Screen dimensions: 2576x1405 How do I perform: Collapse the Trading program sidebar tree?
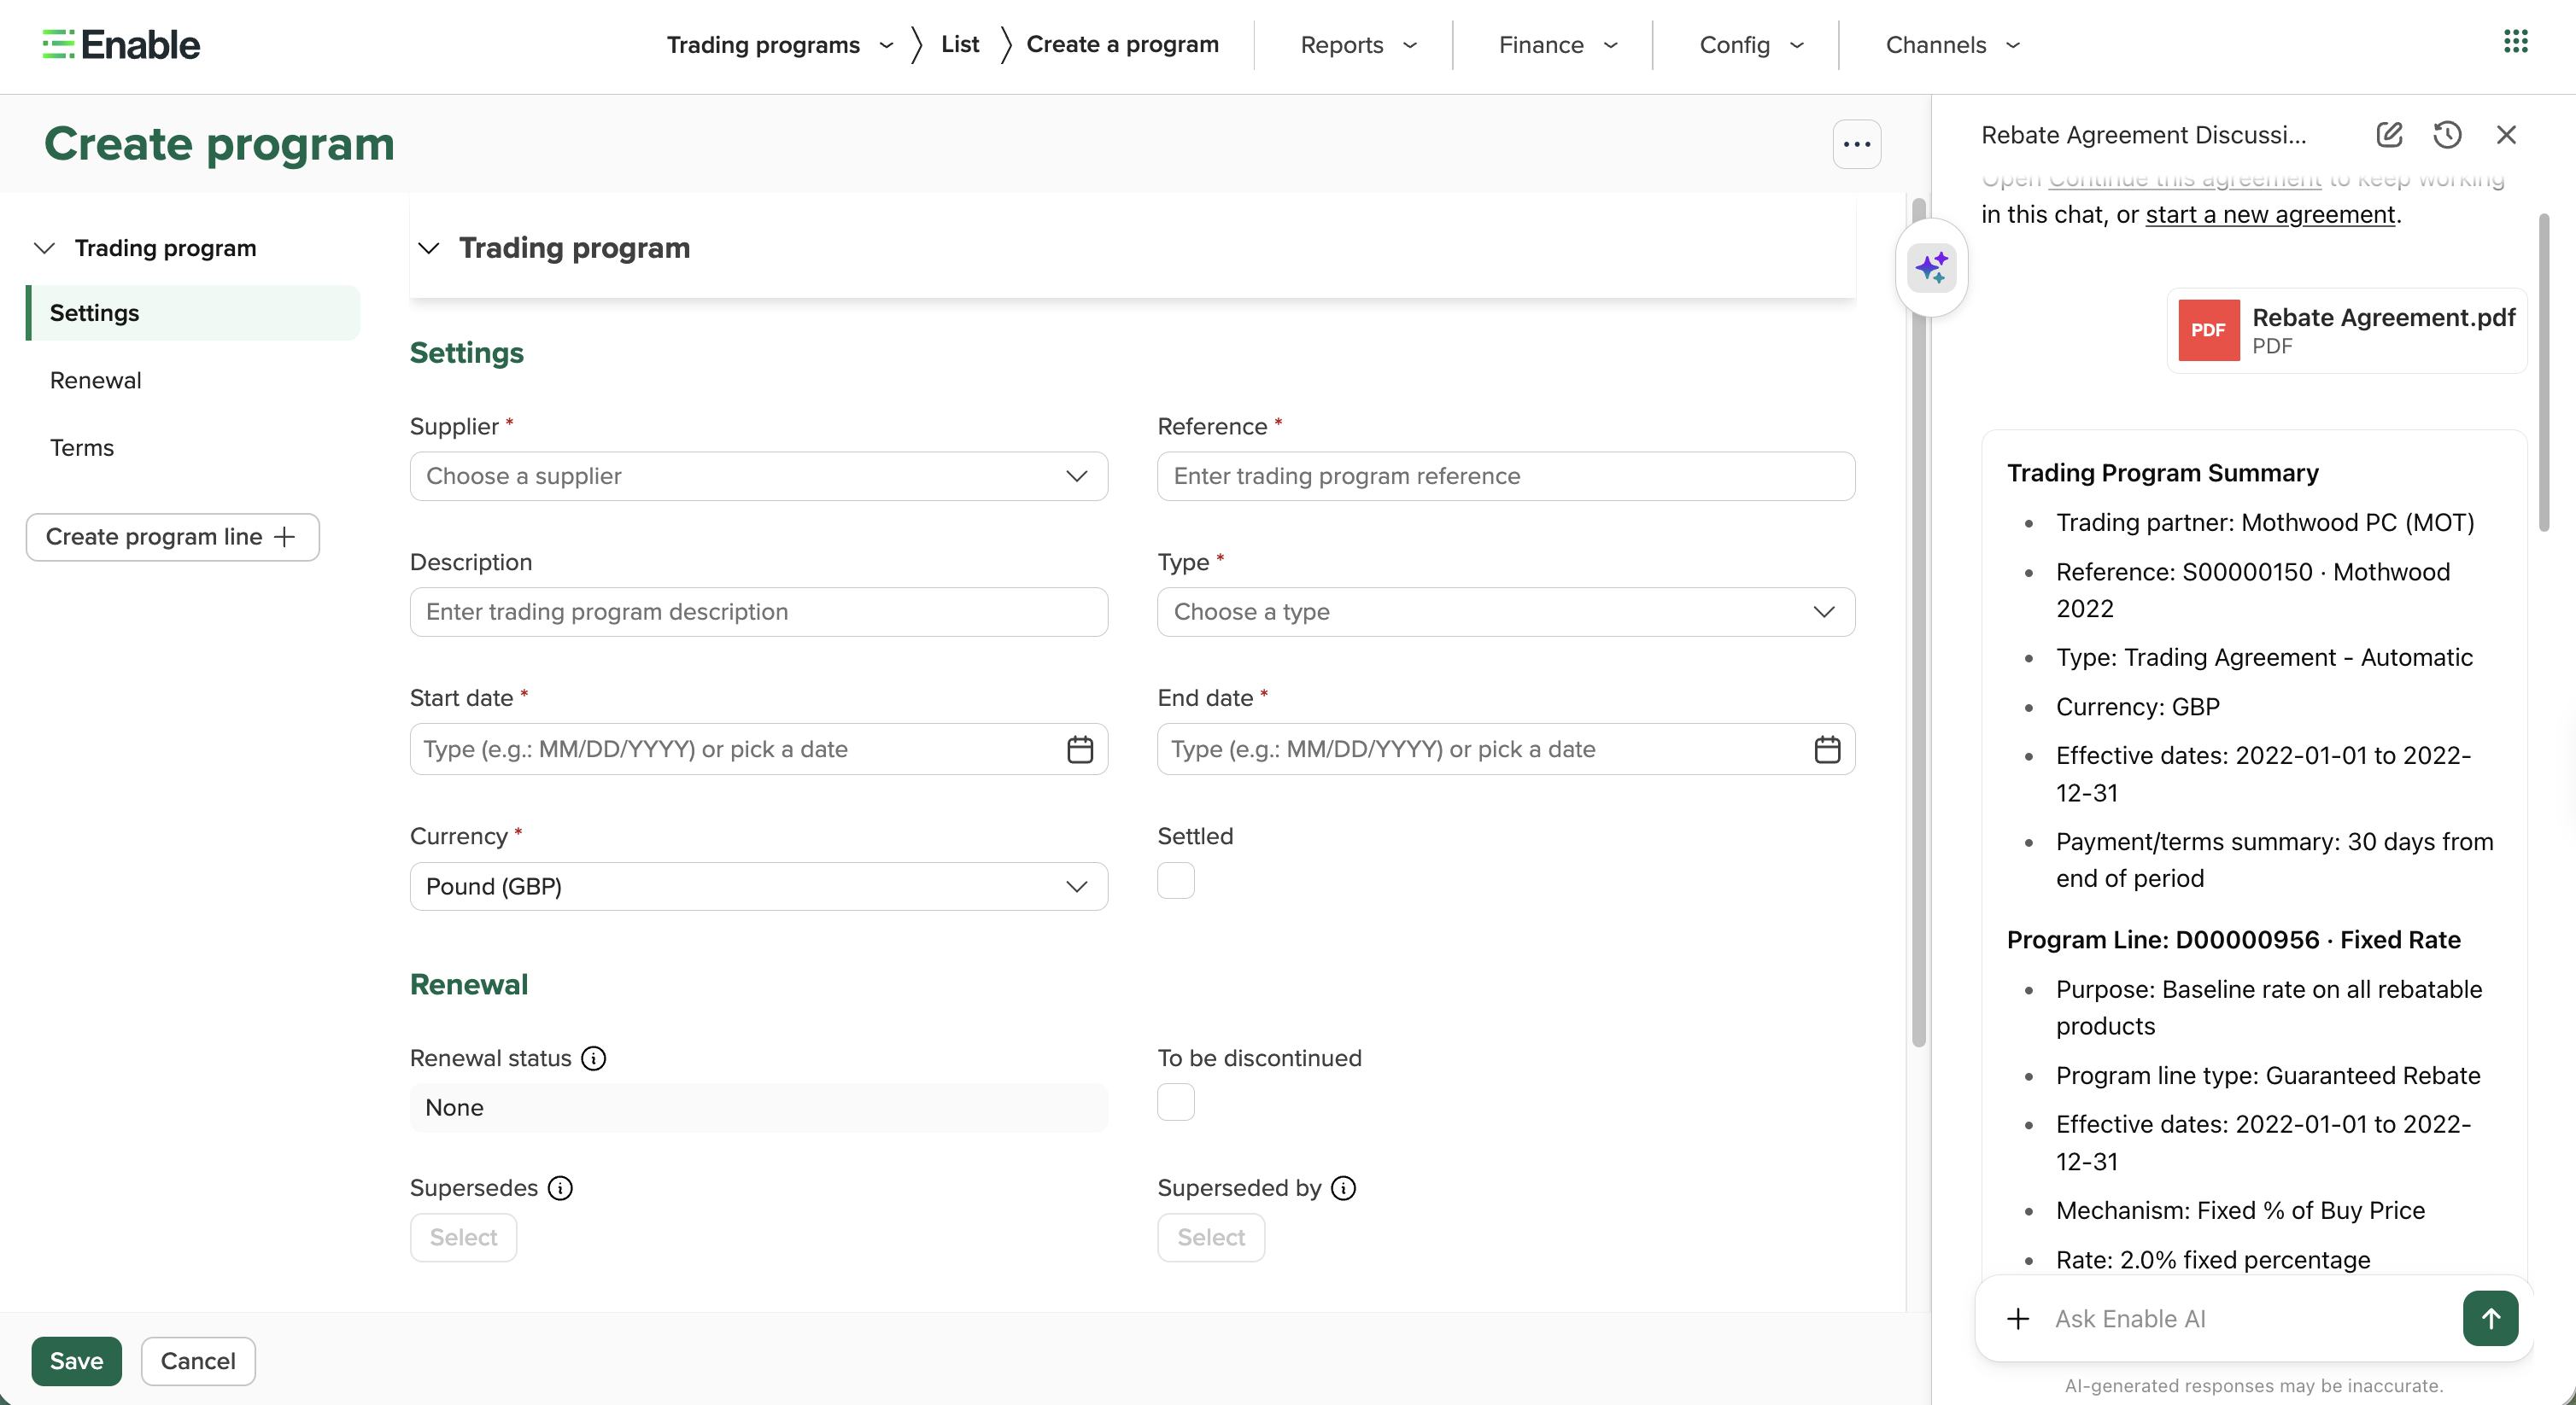pos(44,248)
